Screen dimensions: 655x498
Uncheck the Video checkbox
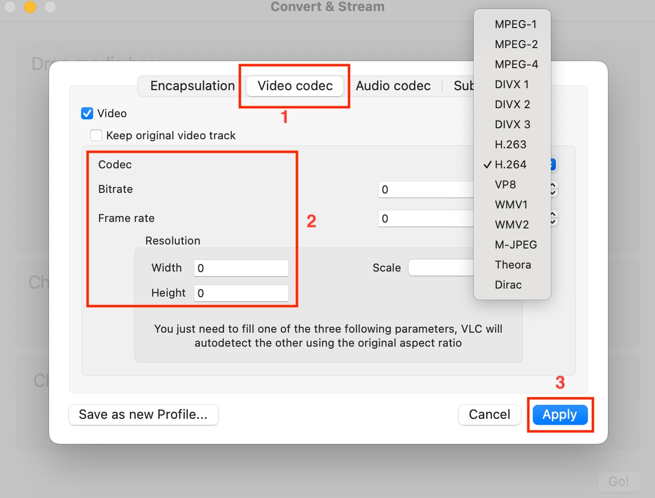click(87, 113)
